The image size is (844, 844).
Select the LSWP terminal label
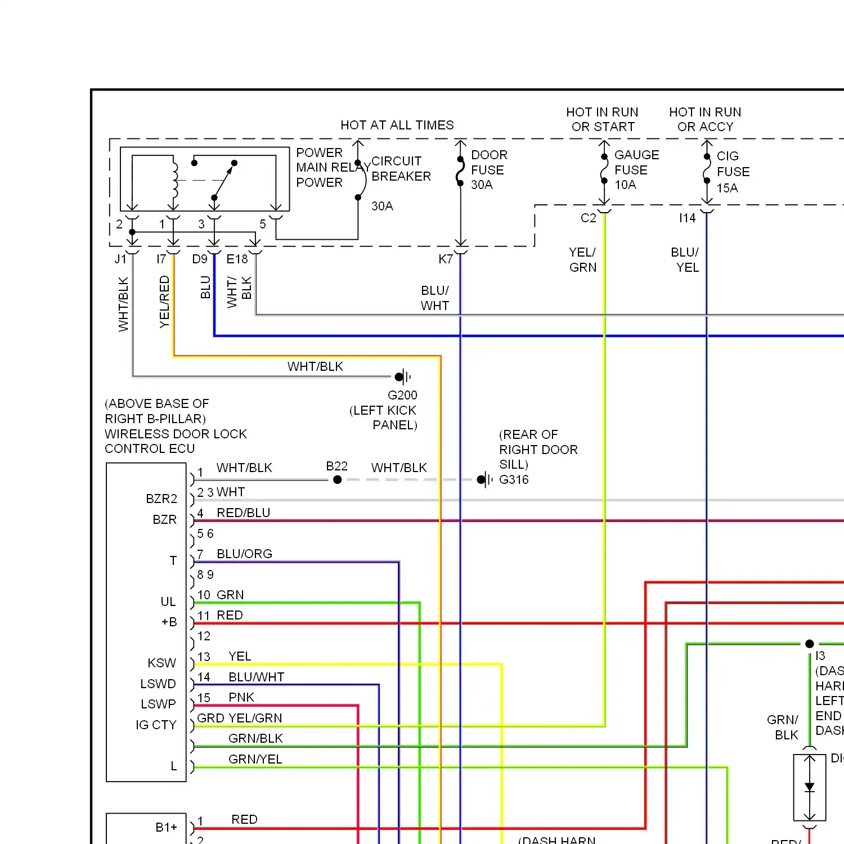(158, 704)
